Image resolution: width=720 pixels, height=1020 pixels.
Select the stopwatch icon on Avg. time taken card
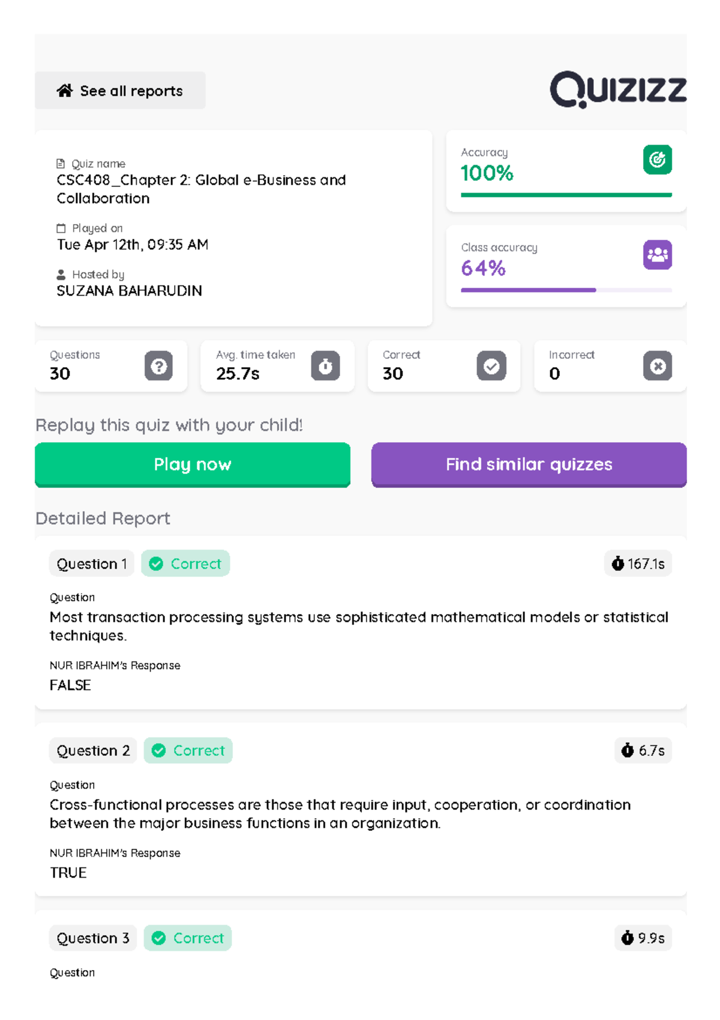click(325, 366)
